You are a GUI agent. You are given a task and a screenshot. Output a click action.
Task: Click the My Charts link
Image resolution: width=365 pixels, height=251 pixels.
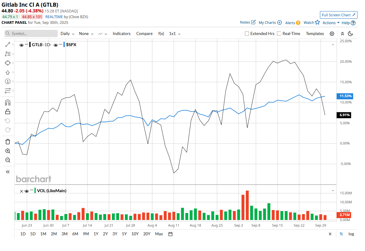[x=267, y=23]
